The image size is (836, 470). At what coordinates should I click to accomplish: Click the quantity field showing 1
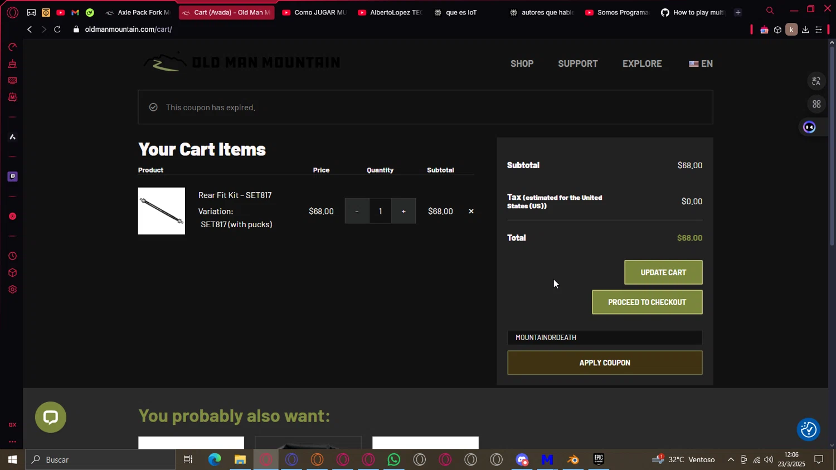pyautogui.click(x=380, y=211)
